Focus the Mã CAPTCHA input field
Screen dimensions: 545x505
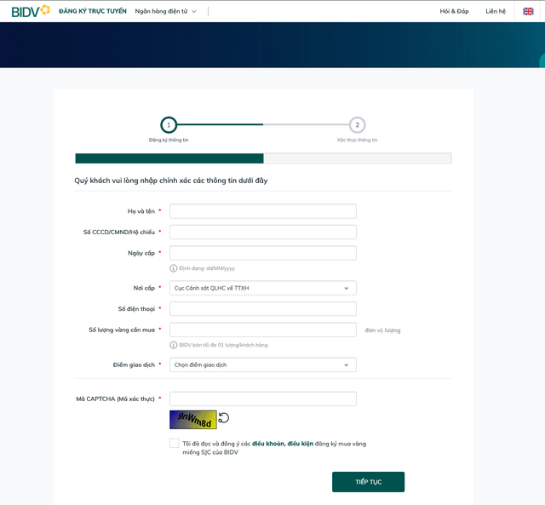[263, 399]
